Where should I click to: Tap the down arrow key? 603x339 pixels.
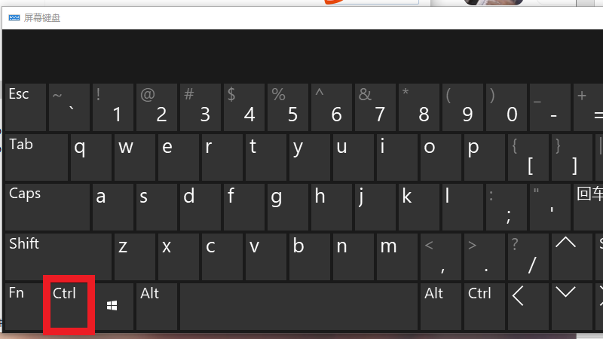point(572,307)
